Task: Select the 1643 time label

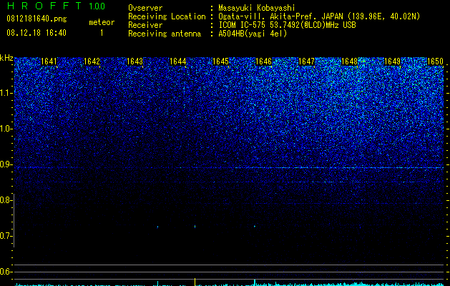Action: tap(134, 61)
